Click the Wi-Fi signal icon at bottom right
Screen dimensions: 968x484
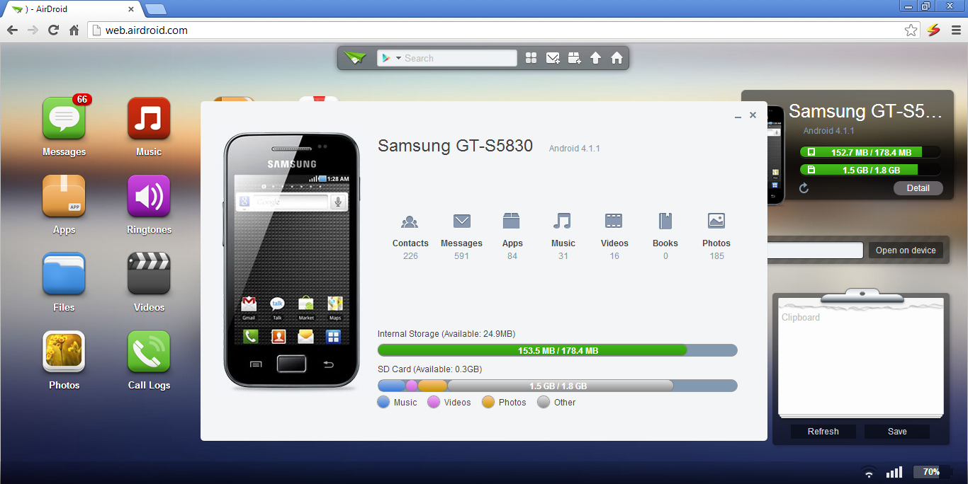point(868,472)
